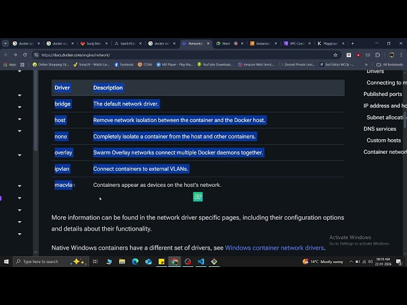The image size is (407, 305).
Task: Close the Networking tab
Action: [208, 44]
